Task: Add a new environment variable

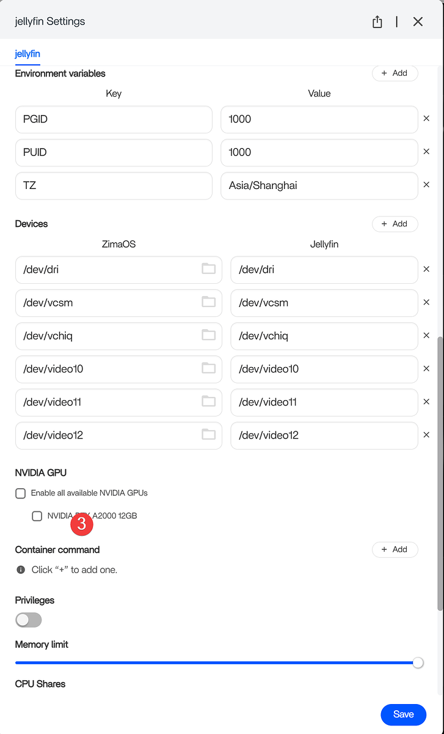Action: (395, 73)
